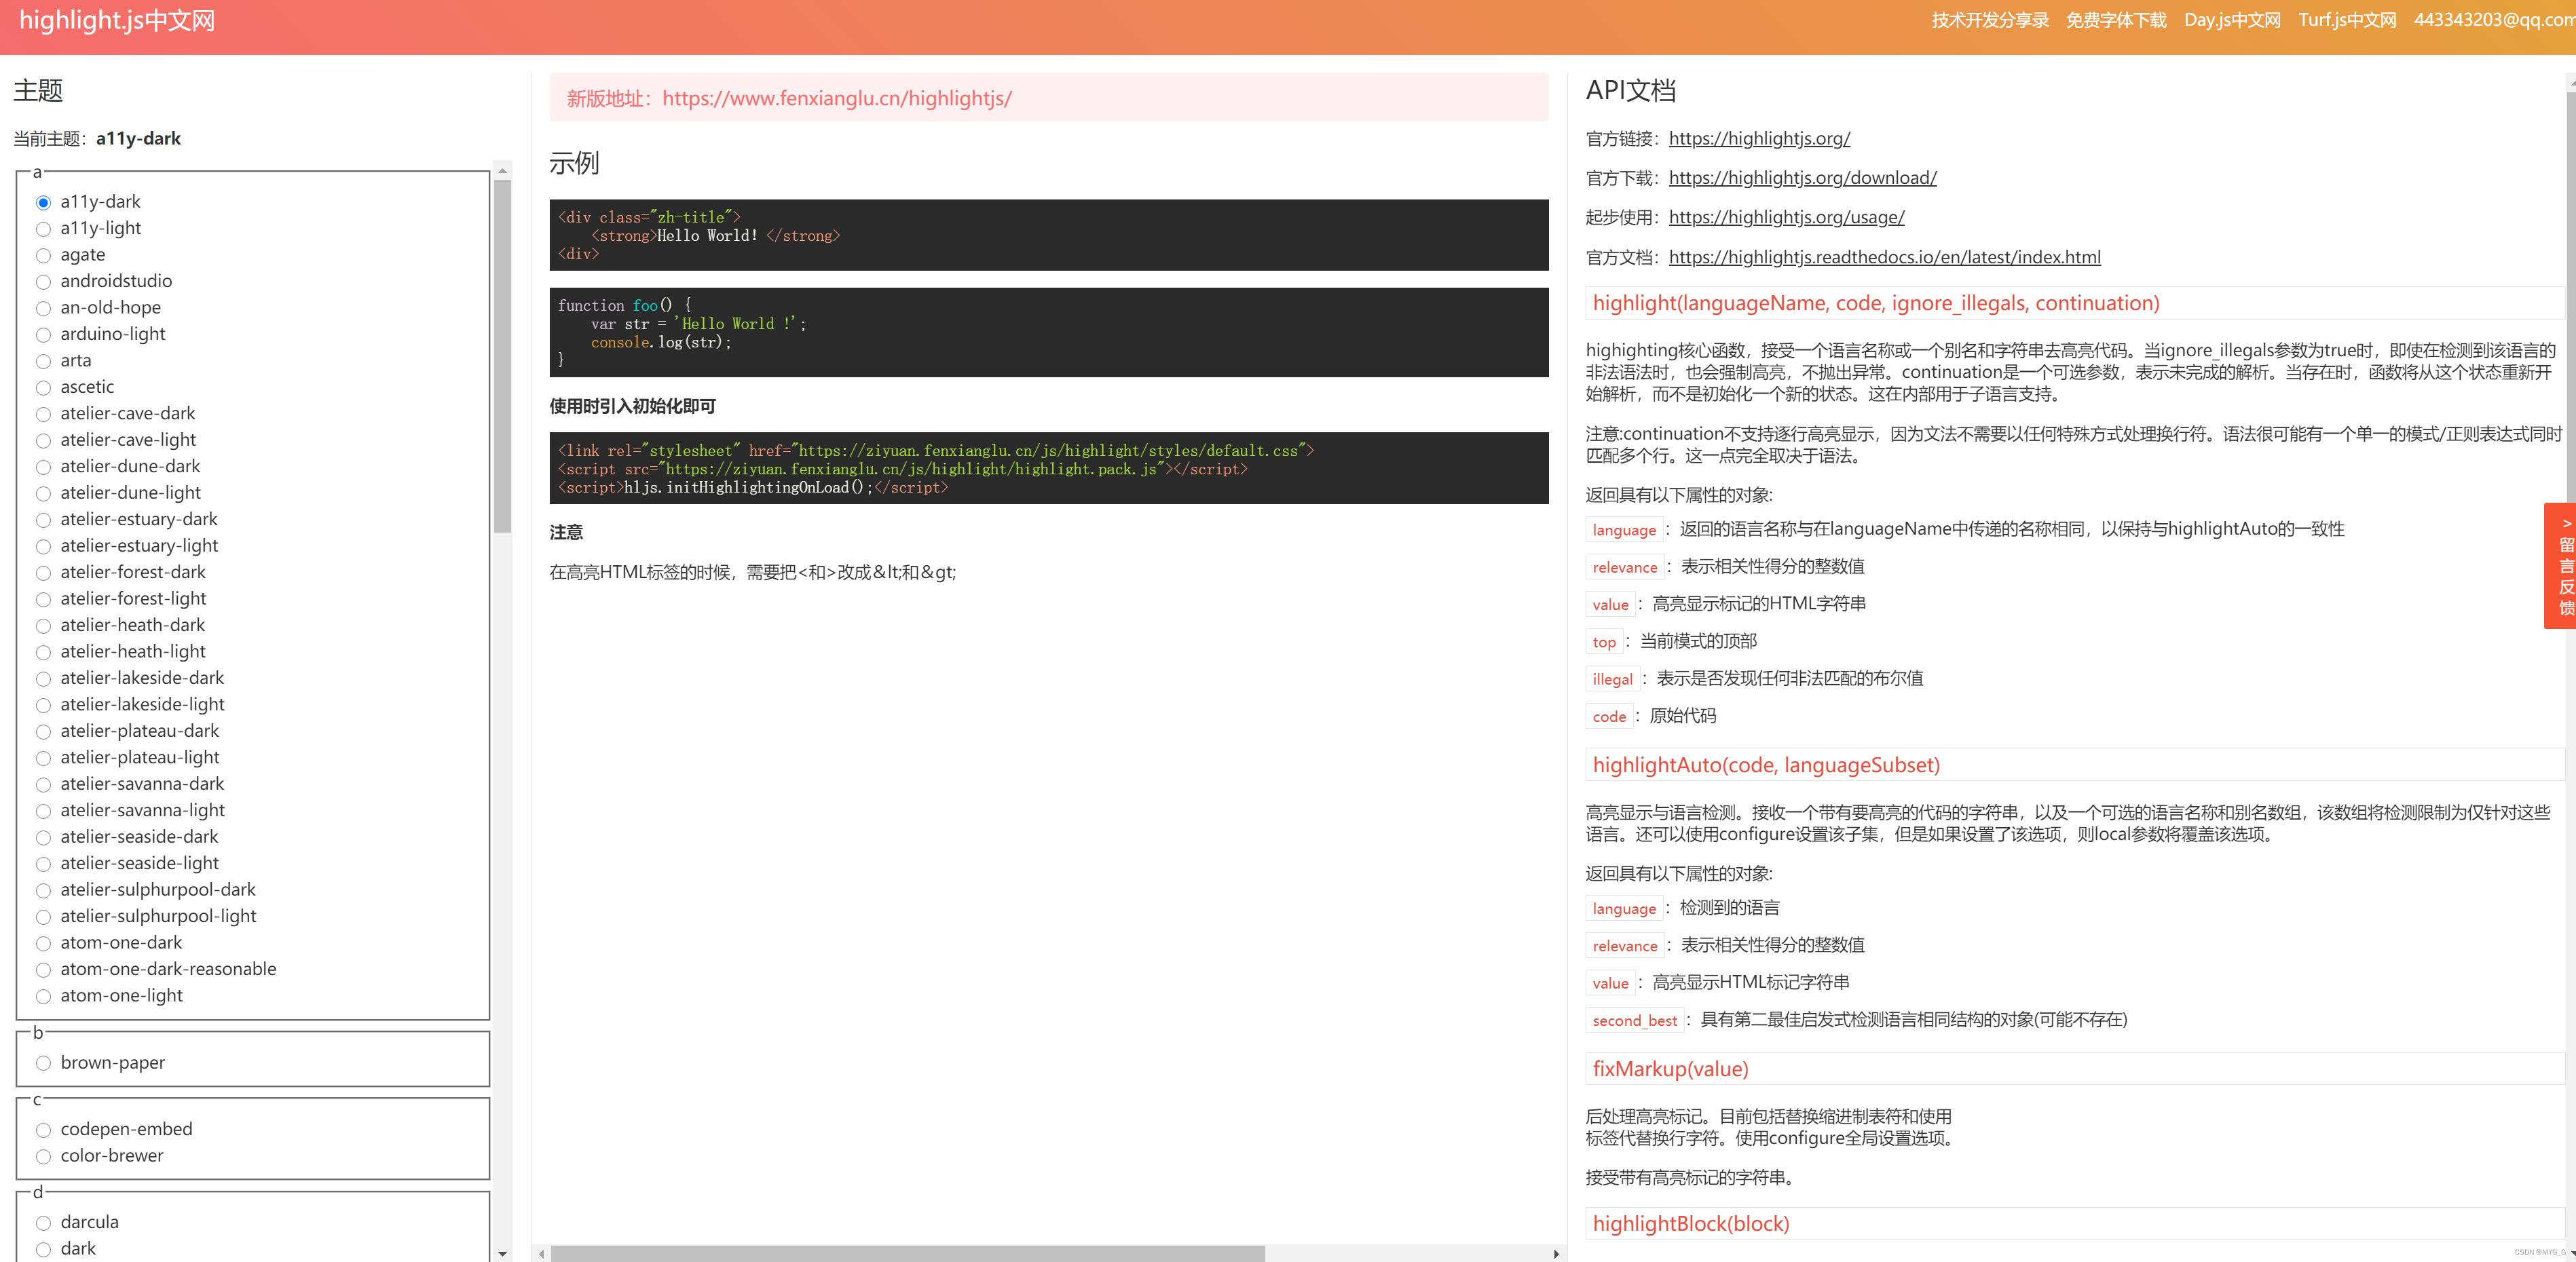
Task: Choose the atom-one-dark theme
Action: pyautogui.click(x=43, y=943)
